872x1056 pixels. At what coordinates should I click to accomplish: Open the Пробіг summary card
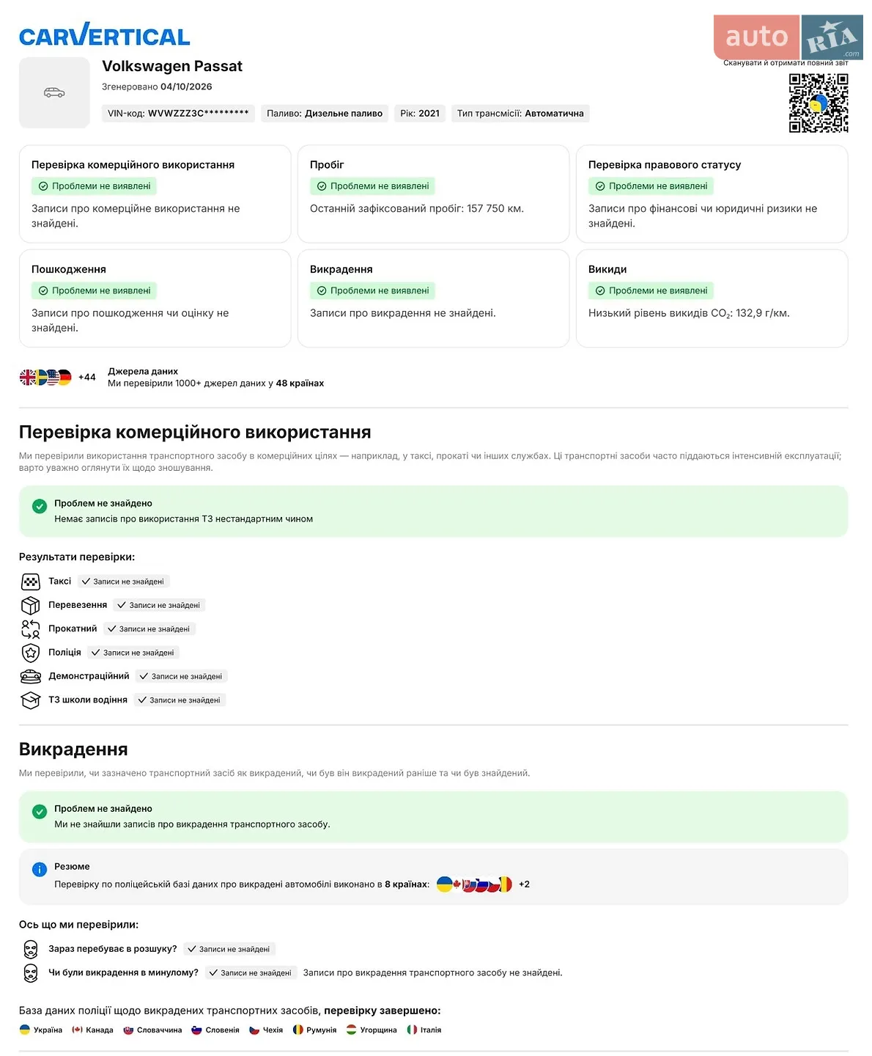pyautogui.click(x=433, y=194)
